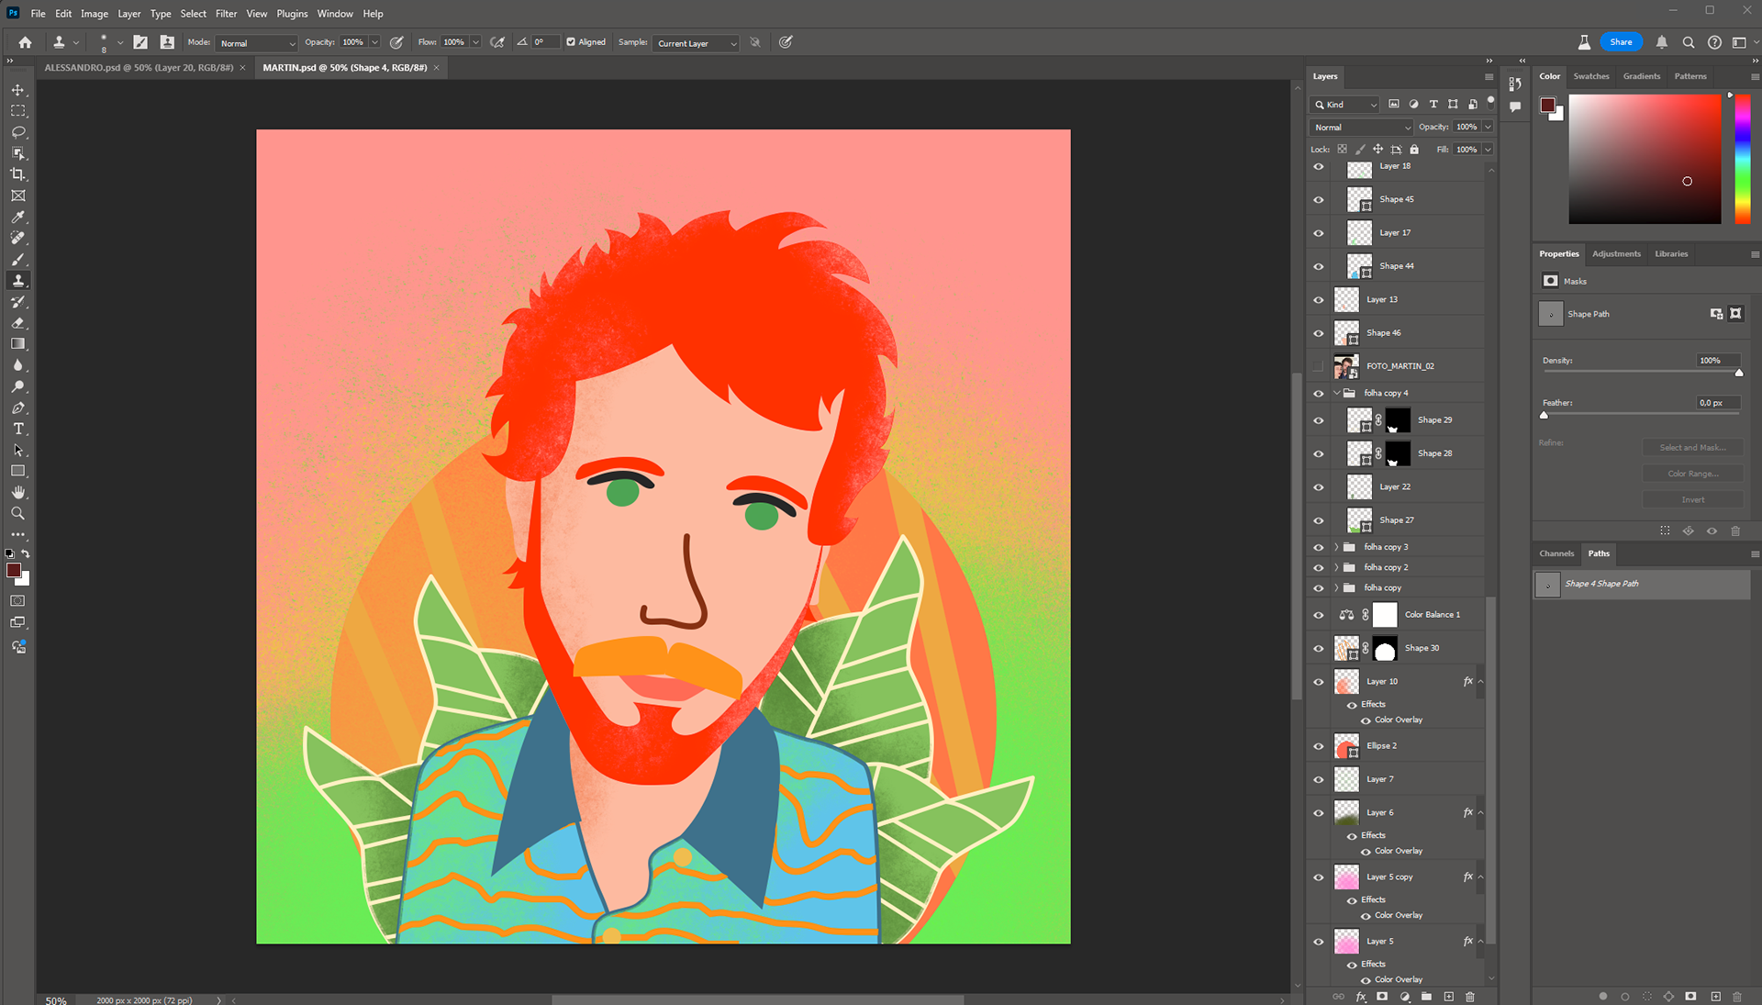Click the Hand tool
This screenshot has width=1762, height=1005.
[x=17, y=492]
